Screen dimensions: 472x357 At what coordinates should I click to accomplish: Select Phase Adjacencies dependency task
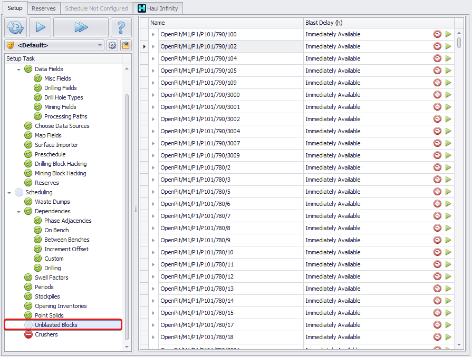point(68,221)
